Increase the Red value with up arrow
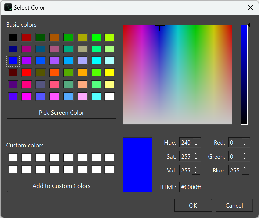Viewport: 259px width, 218px height. [x=245, y=140]
